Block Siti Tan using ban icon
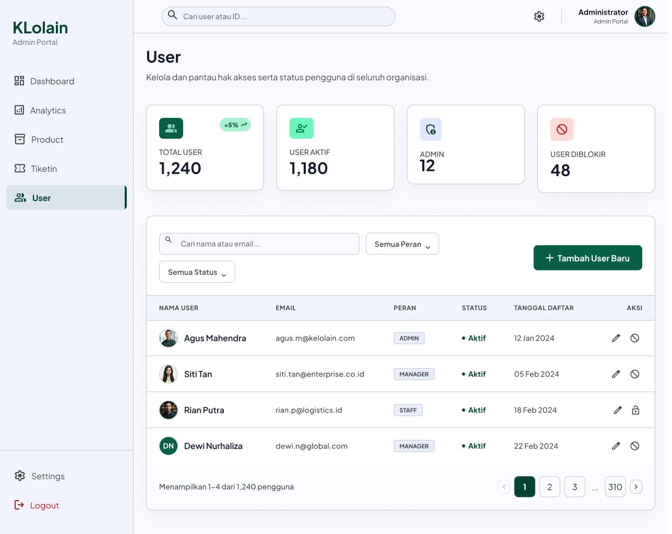672x534 pixels. point(635,374)
